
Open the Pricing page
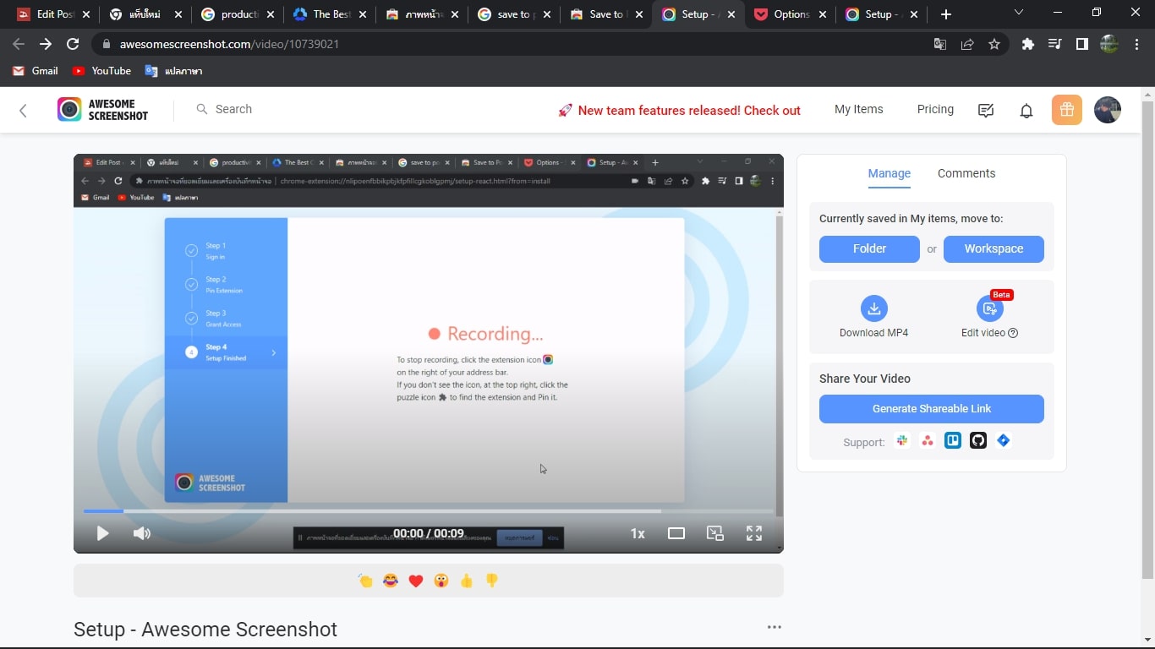coord(935,110)
